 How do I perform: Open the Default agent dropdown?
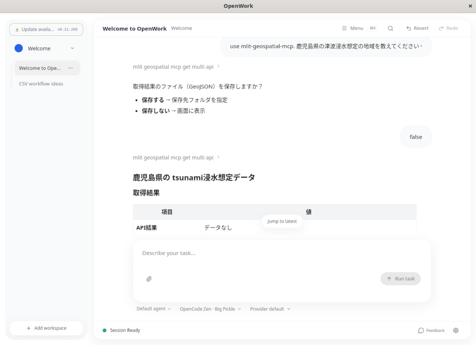tap(153, 309)
